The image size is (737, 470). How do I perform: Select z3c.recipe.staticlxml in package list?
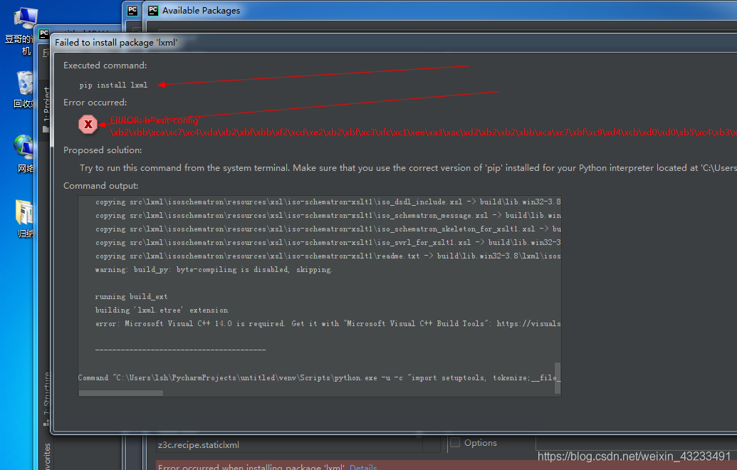199,444
